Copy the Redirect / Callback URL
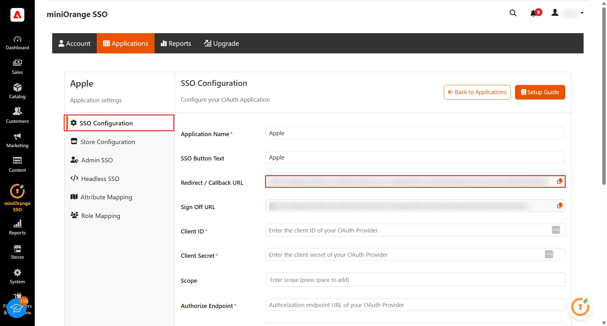The width and height of the screenshot is (607, 326). (x=560, y=181)
